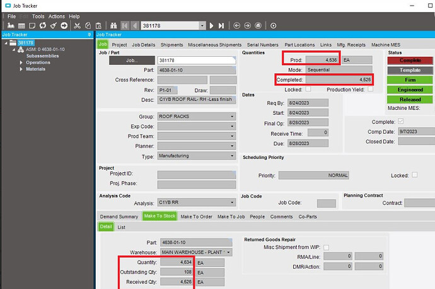The height and width of the screenshot is (289, 435).
Task: Click folder icon of job 381178 in tree
Action: coord(13,43)
